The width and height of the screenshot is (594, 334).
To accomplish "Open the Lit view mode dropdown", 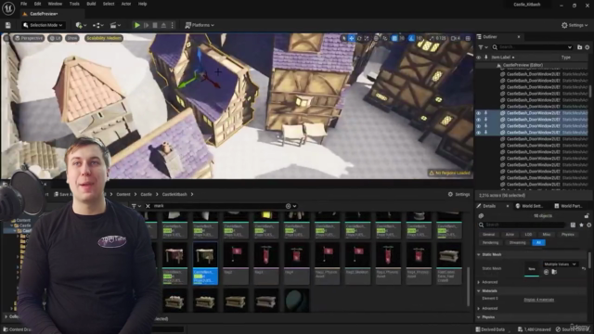I will click(x=55, y=38).
